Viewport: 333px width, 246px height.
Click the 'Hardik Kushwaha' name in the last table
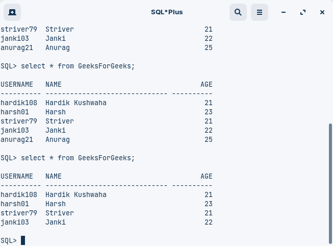pyautogui.click(x=76, y=194)
